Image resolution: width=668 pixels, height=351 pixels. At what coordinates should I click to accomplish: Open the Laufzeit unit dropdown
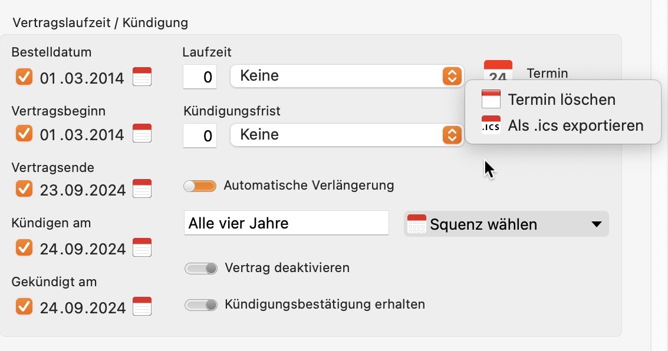coord(347,76)
